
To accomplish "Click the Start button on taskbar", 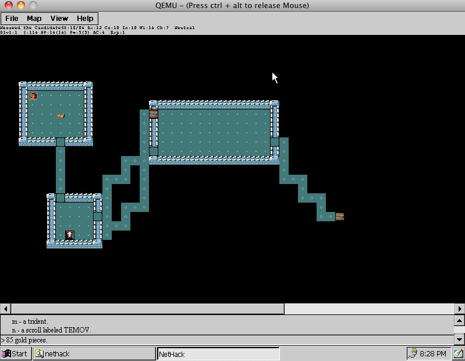I will pyautogui.click(x=16, y=353).
